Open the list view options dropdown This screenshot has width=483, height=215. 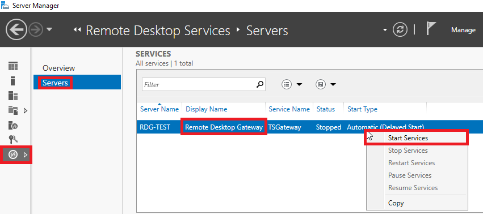[x=292, y=84]
